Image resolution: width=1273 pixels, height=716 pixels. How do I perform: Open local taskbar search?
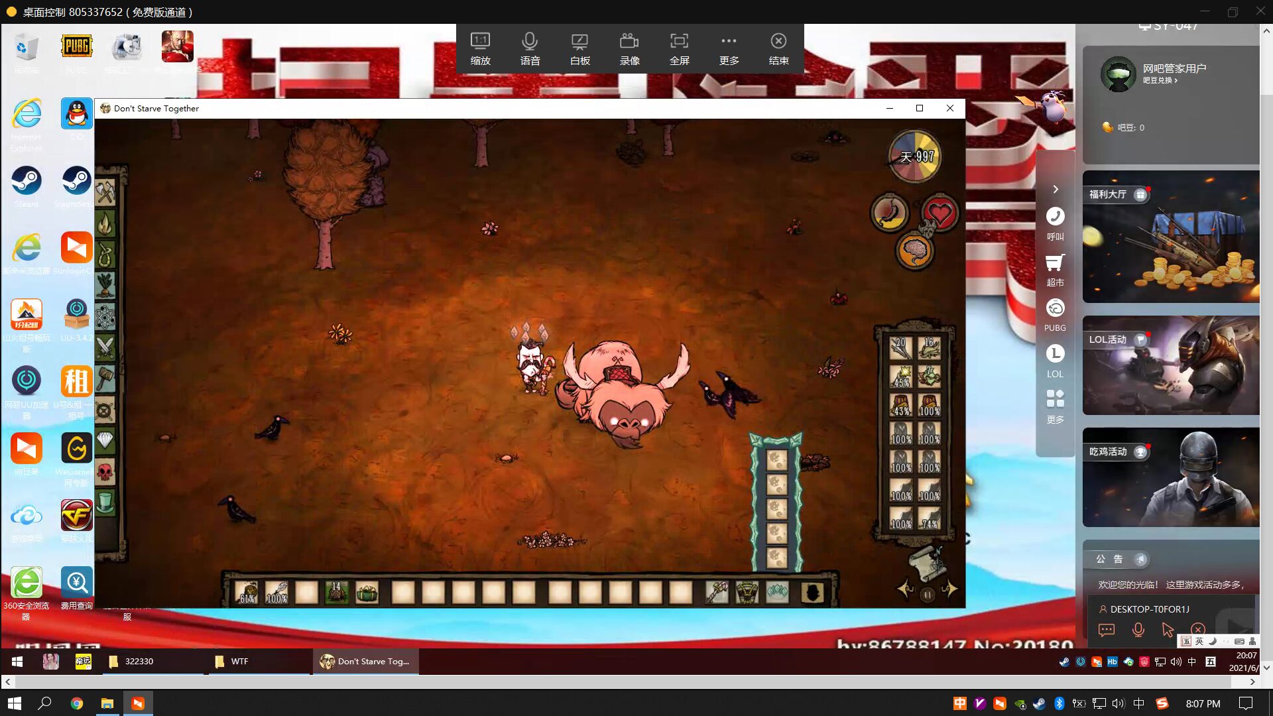click(45, 703)
